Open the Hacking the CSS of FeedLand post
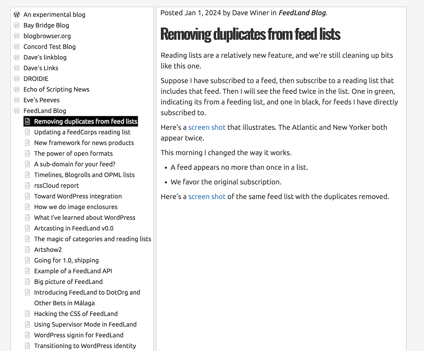This screenshot has width=424, height=351. [x=76, y=313]
